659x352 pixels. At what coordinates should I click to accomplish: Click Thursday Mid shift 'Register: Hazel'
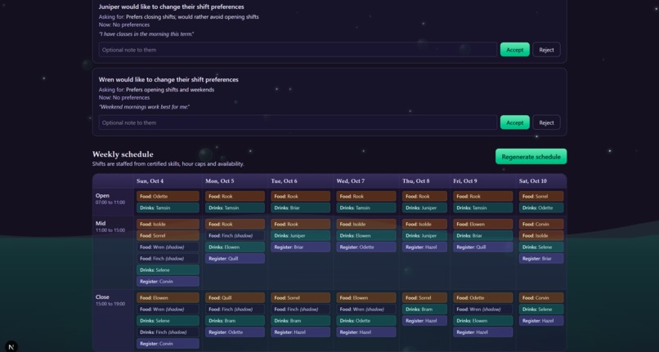click(424, 247)
